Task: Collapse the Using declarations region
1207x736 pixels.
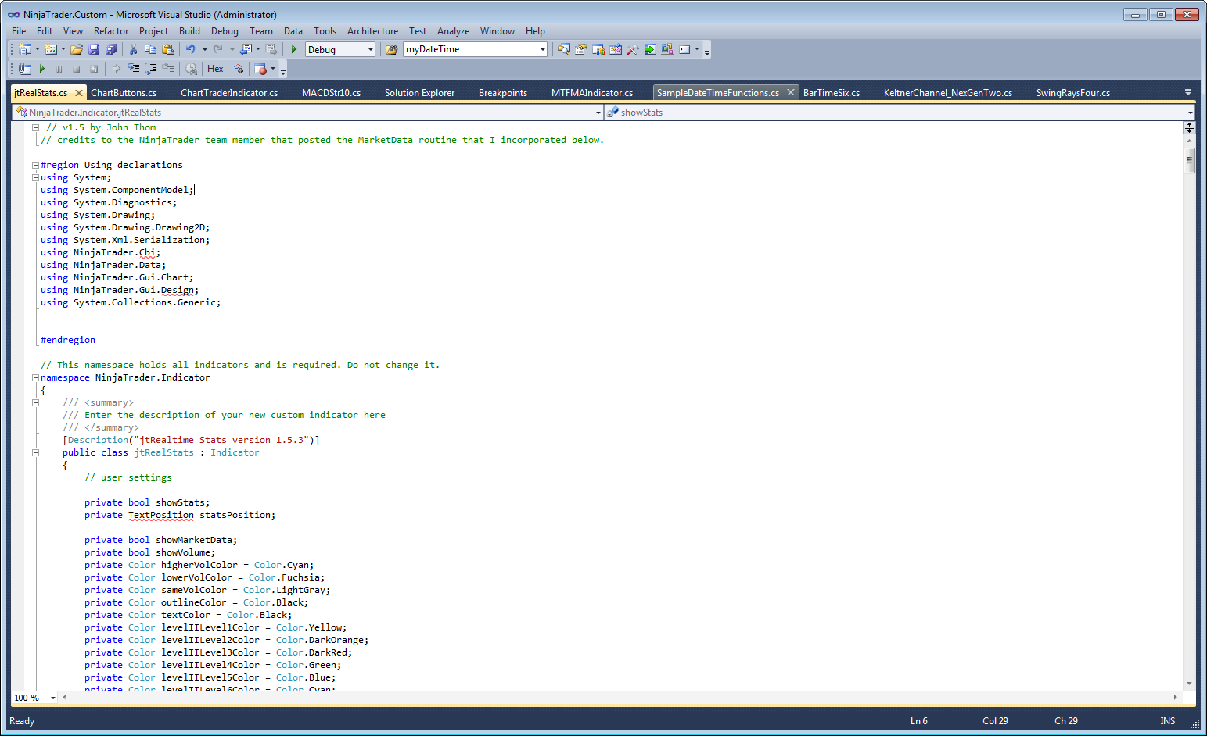Action: 35,165
